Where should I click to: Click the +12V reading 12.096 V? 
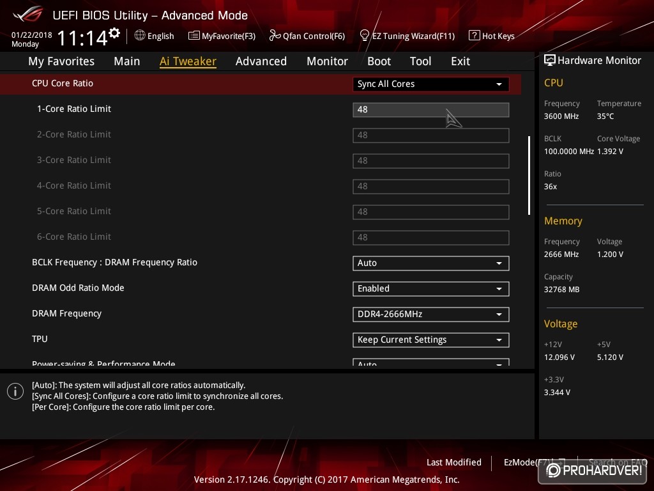[x=559, y=357]
